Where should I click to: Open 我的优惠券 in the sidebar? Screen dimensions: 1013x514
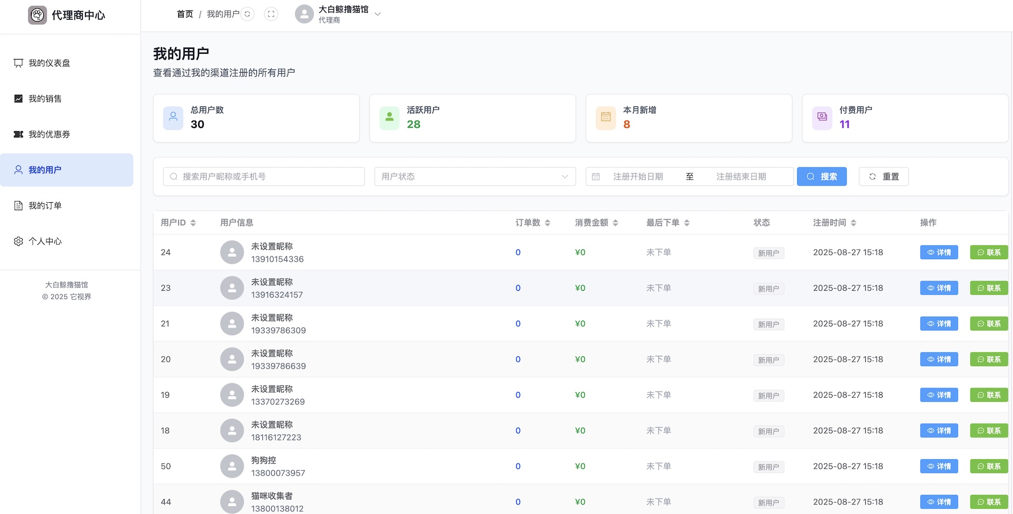pos(49,134)
